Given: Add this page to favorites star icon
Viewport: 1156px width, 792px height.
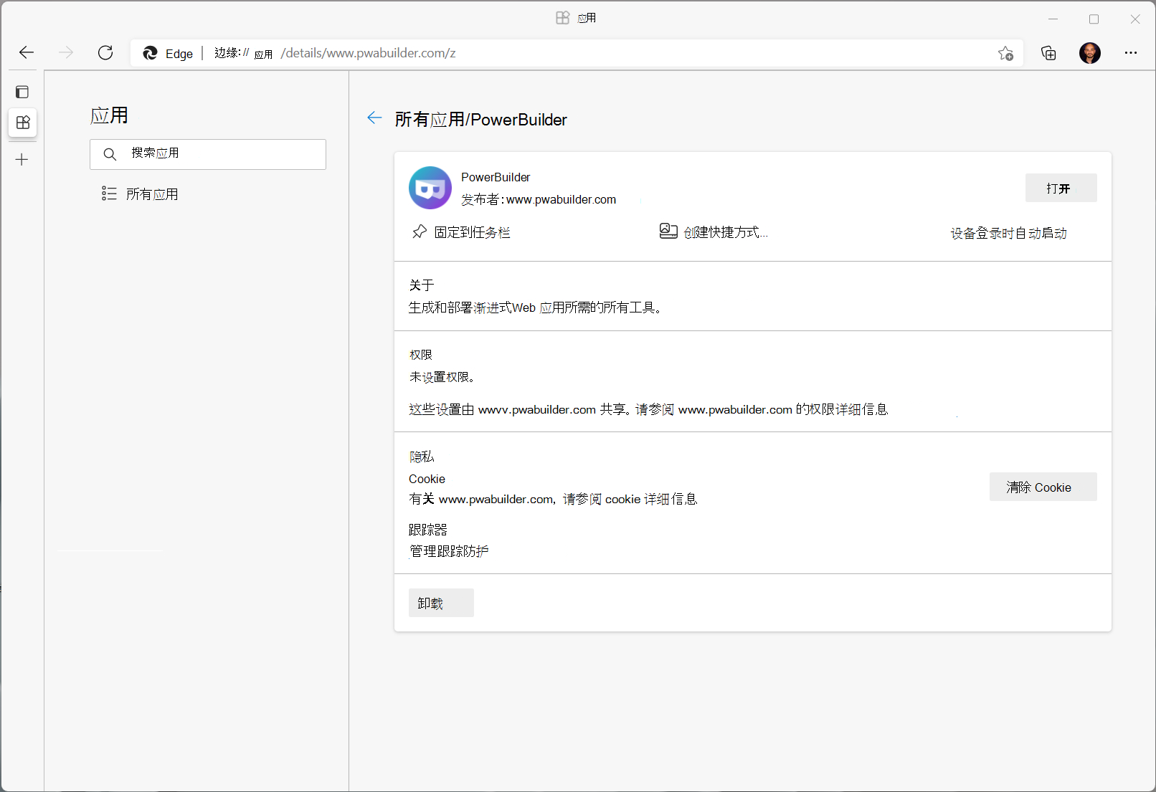Looking at the screenshot, I should [1005, 53].
